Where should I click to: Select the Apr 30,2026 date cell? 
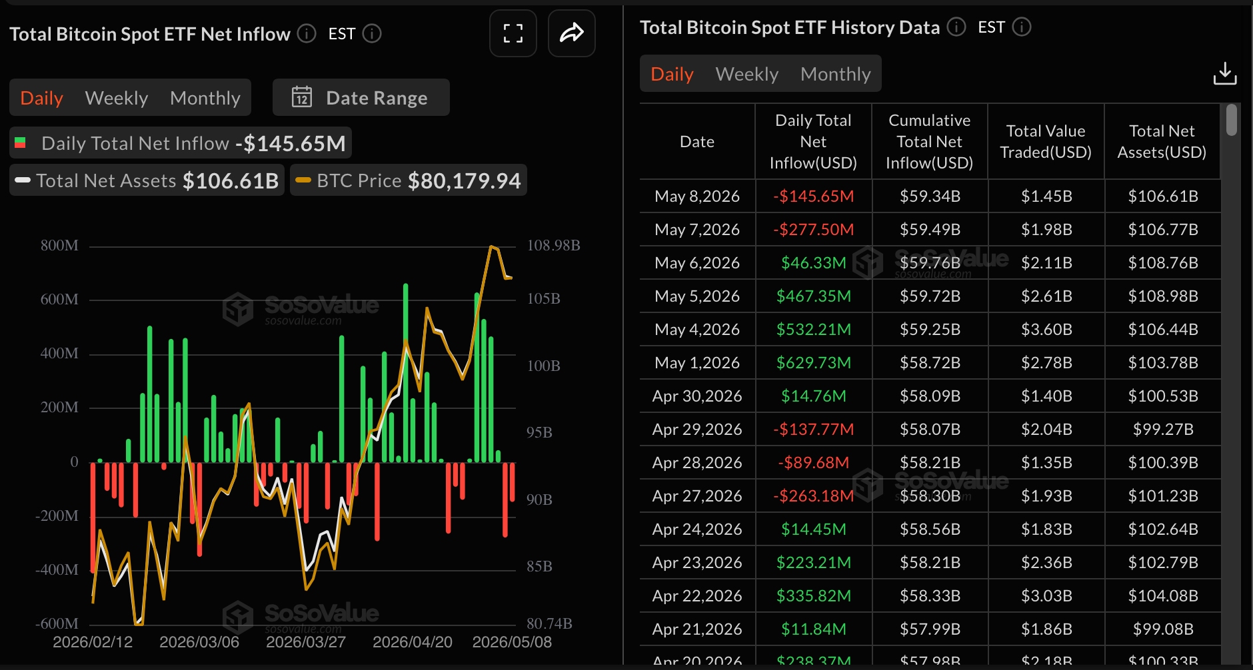[x=697, y=396]
